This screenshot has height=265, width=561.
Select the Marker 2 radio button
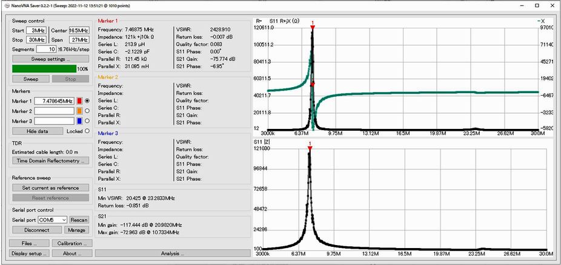87,111
